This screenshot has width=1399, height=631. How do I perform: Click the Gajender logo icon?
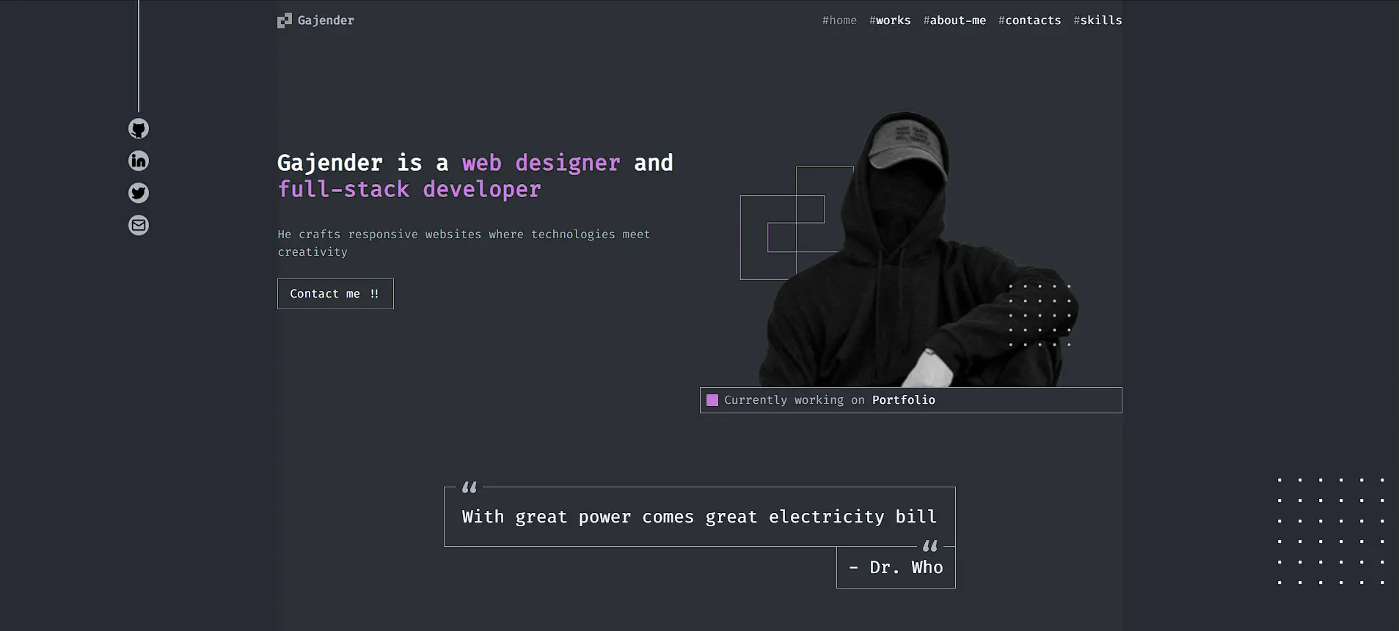pos(285,21)
